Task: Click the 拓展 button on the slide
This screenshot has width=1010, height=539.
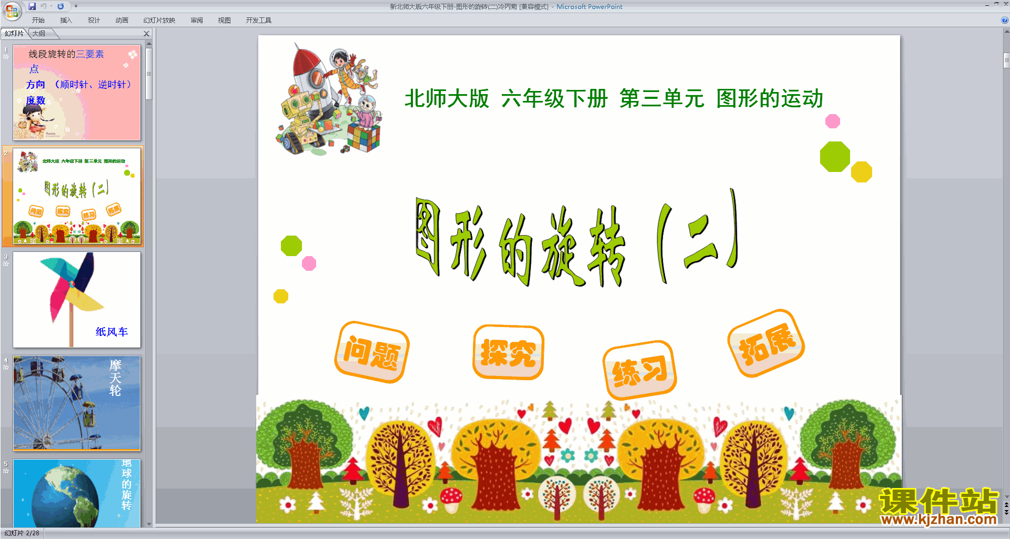Action: pos(766,343)
